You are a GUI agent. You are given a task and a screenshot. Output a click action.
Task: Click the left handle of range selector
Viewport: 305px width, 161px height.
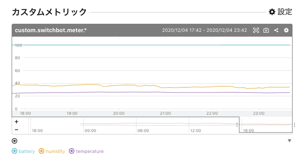click(237, 125)
